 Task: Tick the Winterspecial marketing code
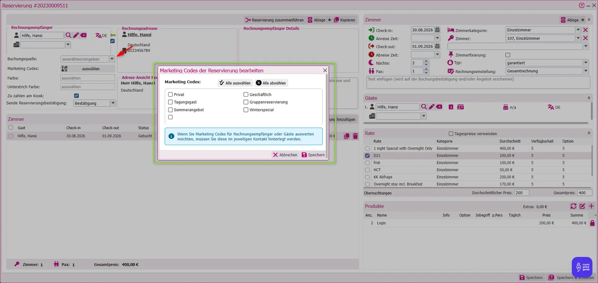[x=246, y=110]
